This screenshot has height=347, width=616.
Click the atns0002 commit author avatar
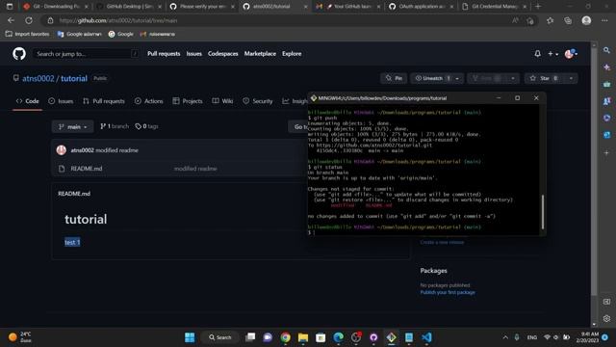[x=62, y=150]
